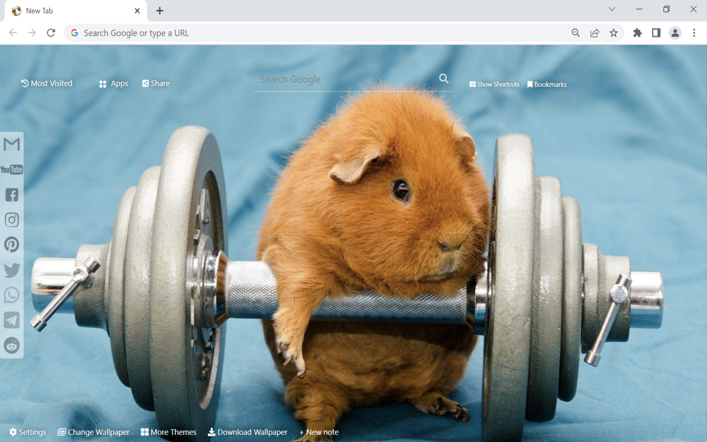This screenshot has height=442, width=707.
Task: Open WhatsApp sidebar shortcut
Action: tap(12, 295)
